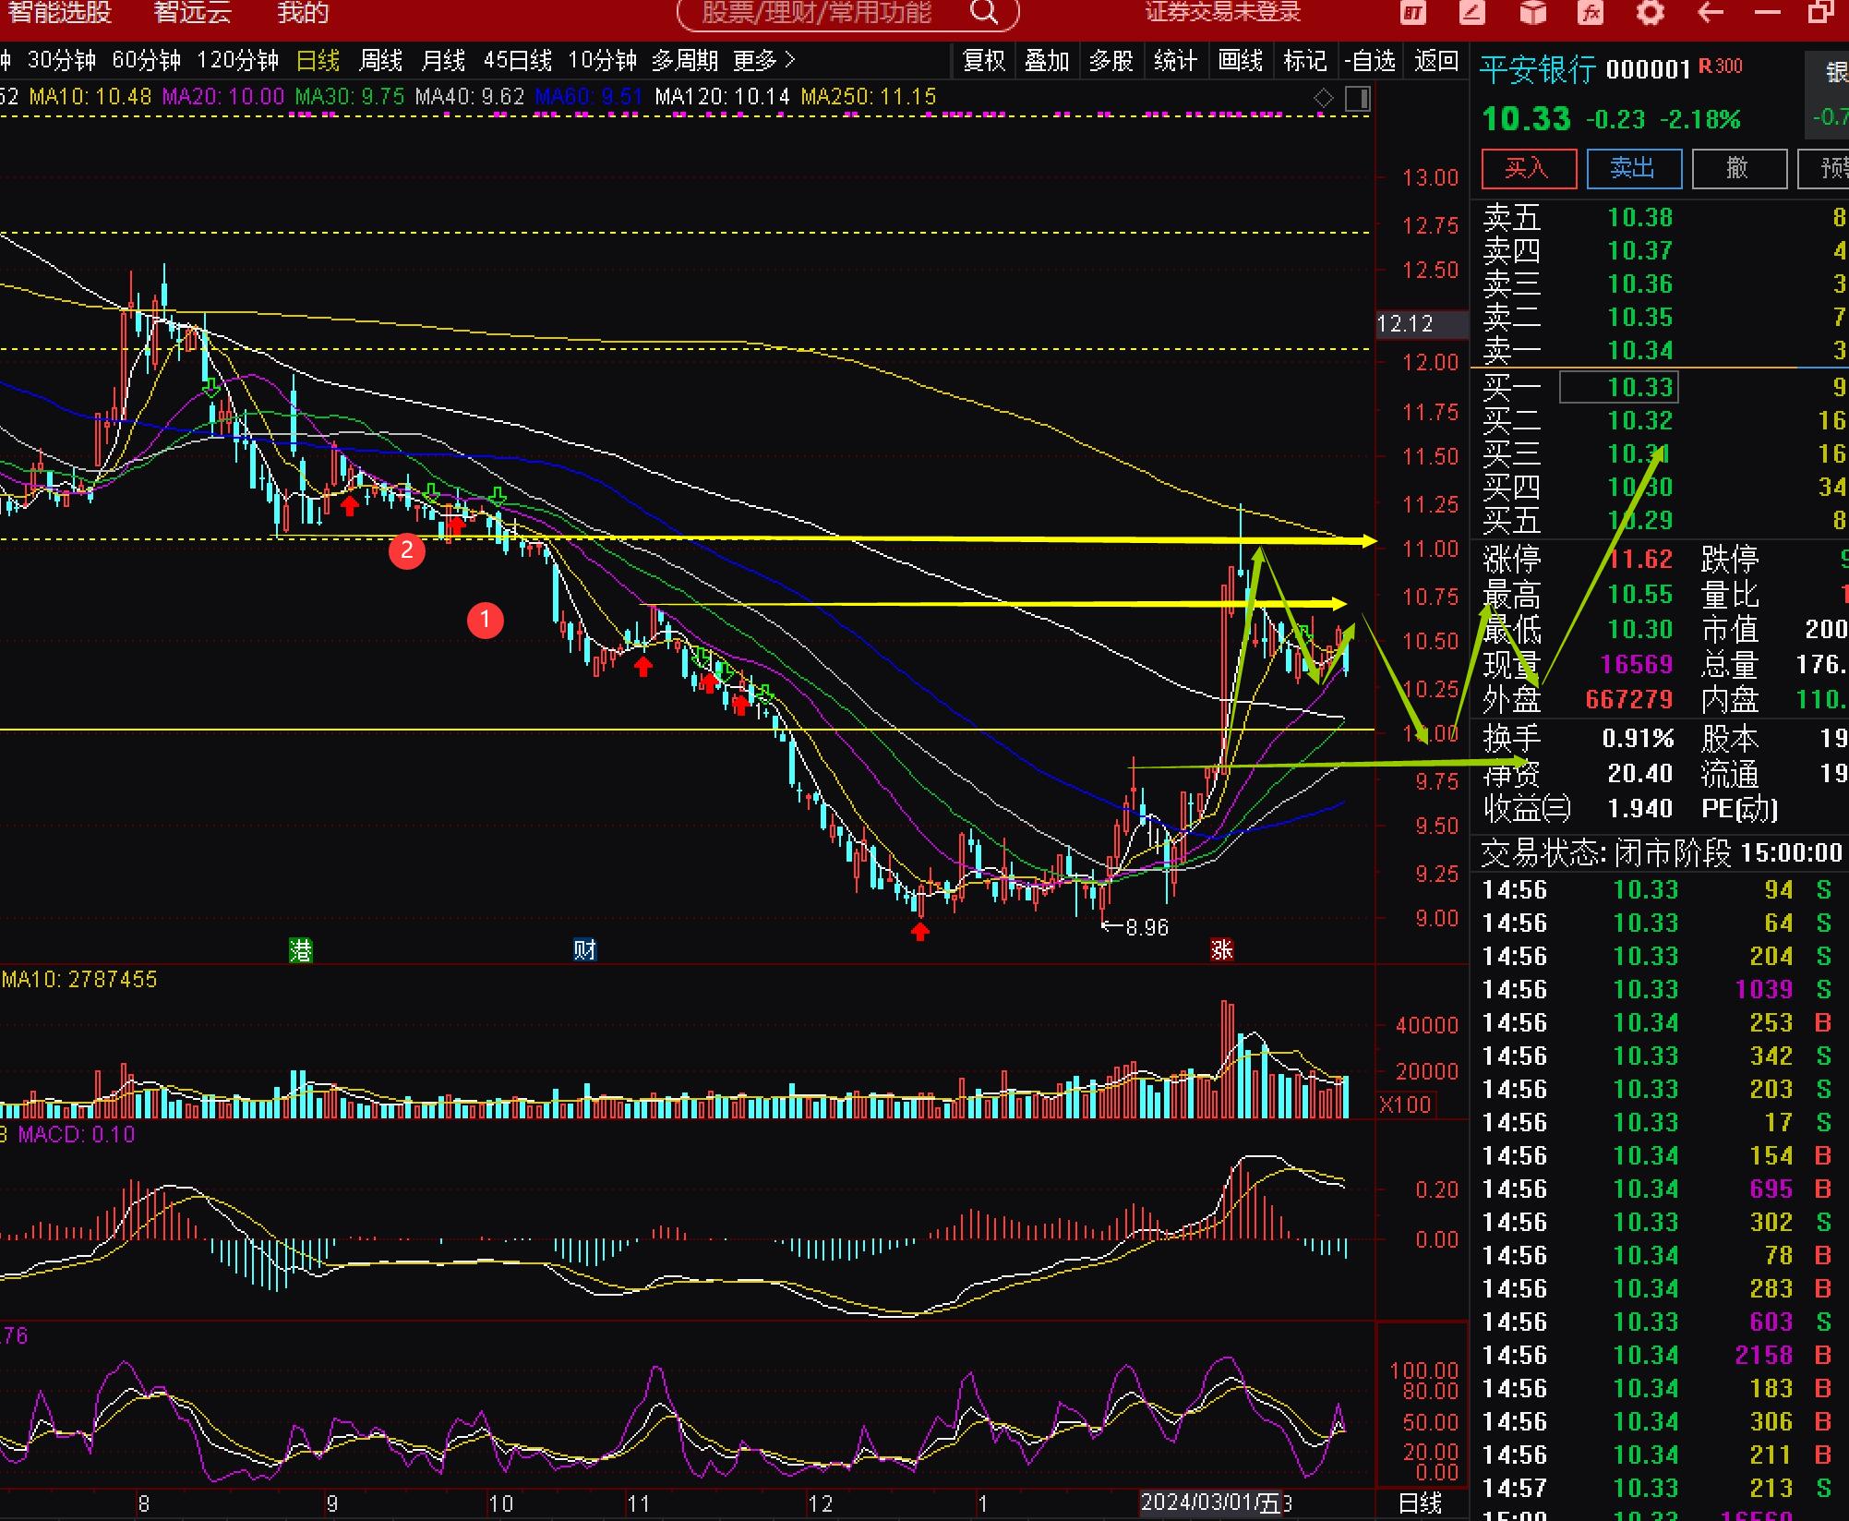
Task: Click the search magnifier icon
Action: (x=985, y=13)
